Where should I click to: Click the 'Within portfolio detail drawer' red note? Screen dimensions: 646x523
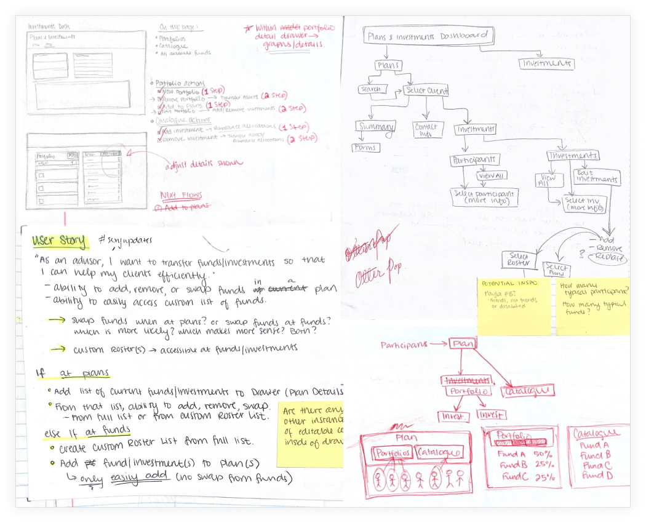[290, 37]
